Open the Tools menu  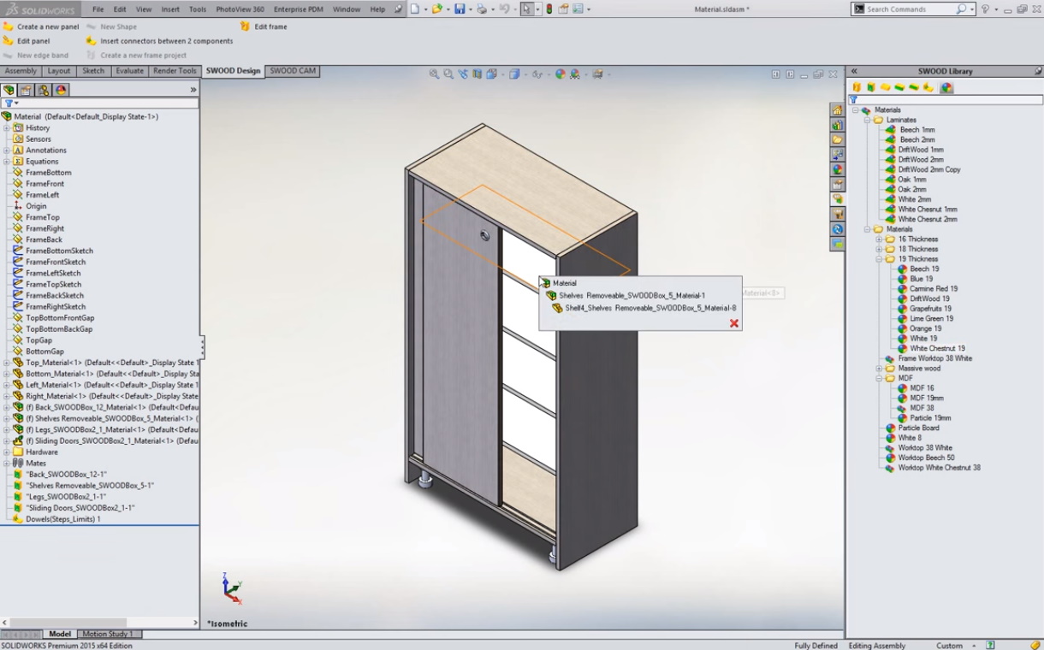pyautogui.click(x=197, y=9)
